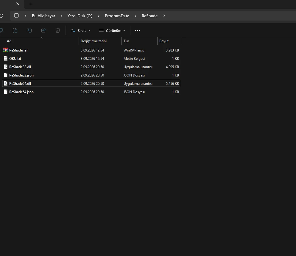This screenshot has width=296, height=256.
Task: Go to Yerel Disk (C:) breadcrumb
Action: [x=80, y=16]
